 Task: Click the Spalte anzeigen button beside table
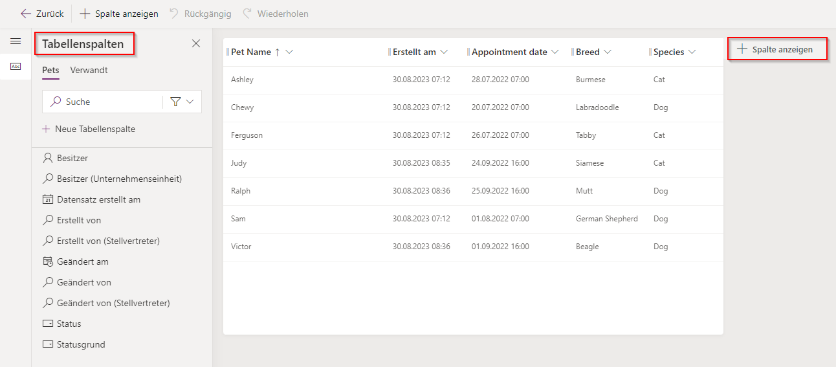tap(778, 49)
